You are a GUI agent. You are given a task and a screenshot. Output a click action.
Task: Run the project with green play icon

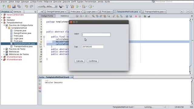tap(78, 6)
